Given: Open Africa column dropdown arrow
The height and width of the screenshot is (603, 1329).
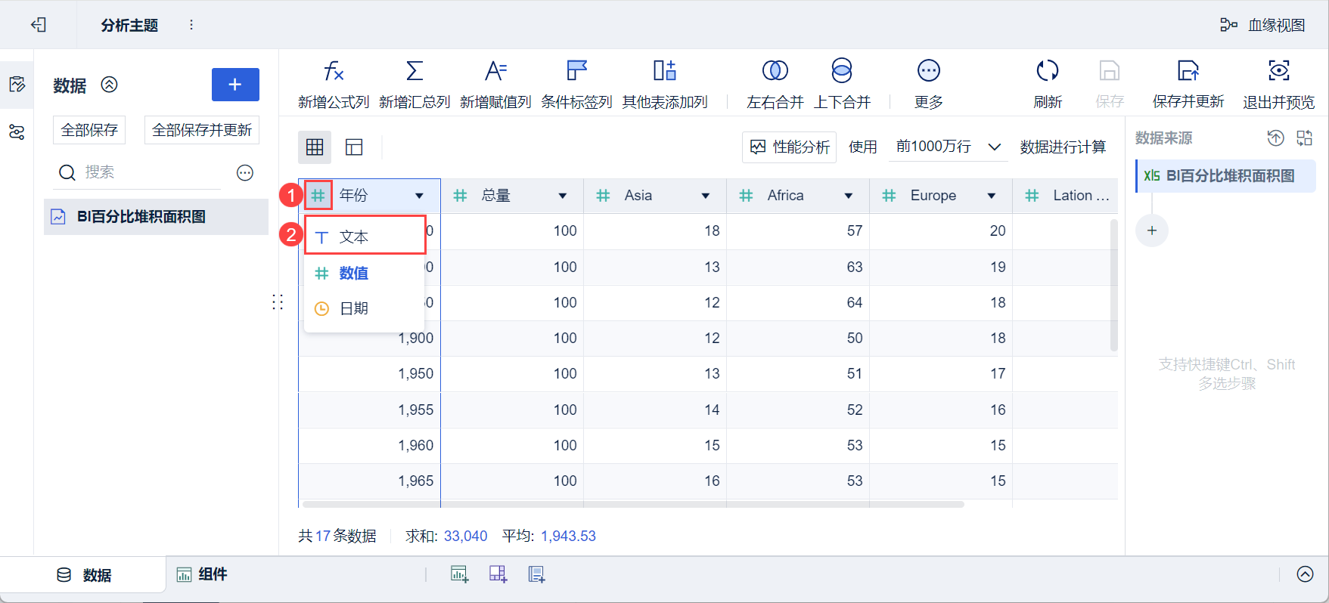Looking at the screenshot, I should 848,196.
